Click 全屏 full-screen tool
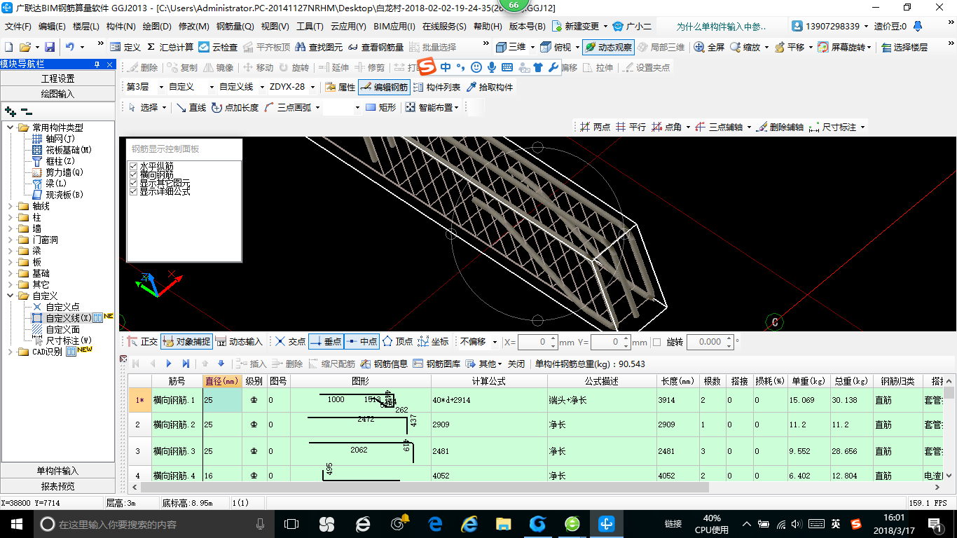 click(x=709, y=47)
